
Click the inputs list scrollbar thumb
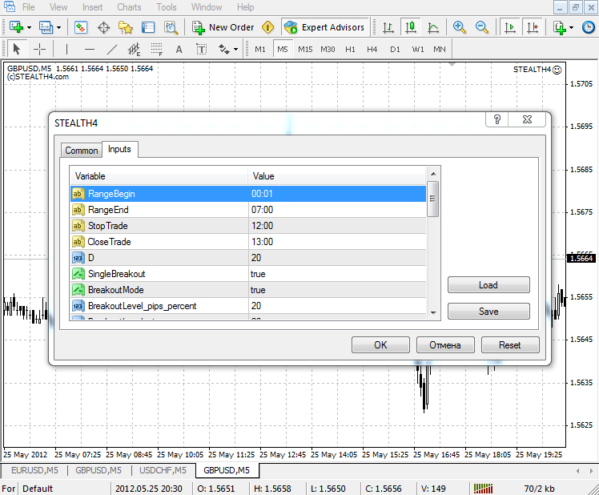coord(432,199)
